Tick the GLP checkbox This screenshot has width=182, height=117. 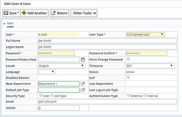128,77
